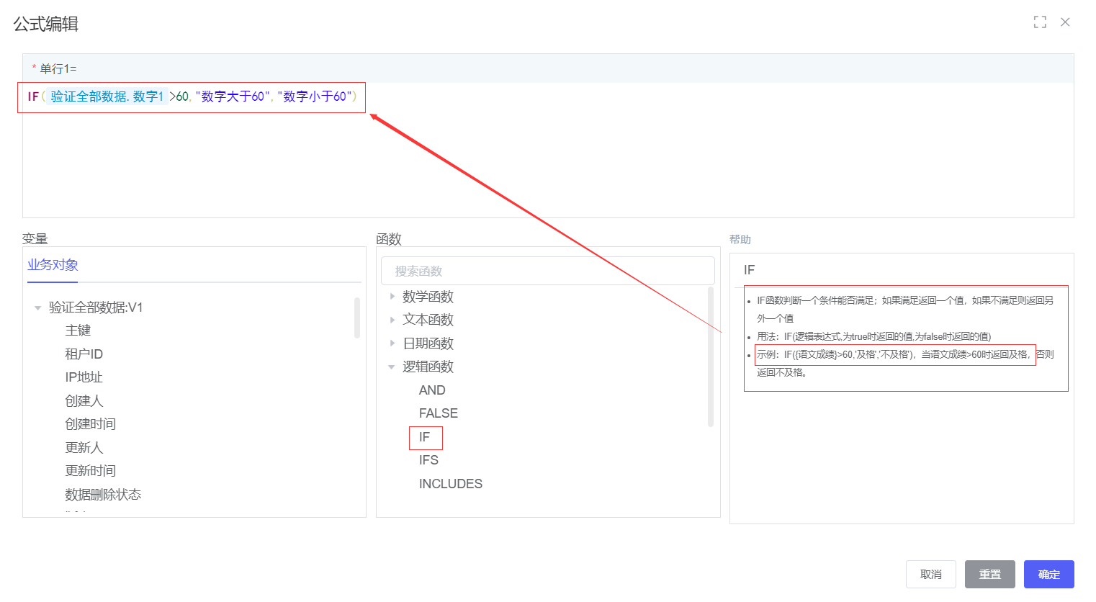Click inside the formula editing area

(x=547, y=166)
